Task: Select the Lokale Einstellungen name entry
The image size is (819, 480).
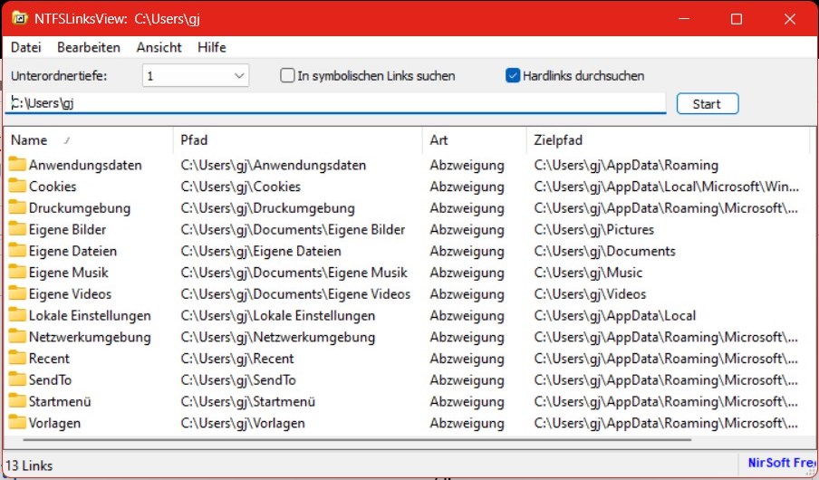Action: (x=90, y=315)
